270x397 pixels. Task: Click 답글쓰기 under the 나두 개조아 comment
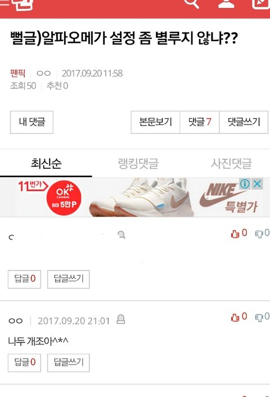(69, 363)
